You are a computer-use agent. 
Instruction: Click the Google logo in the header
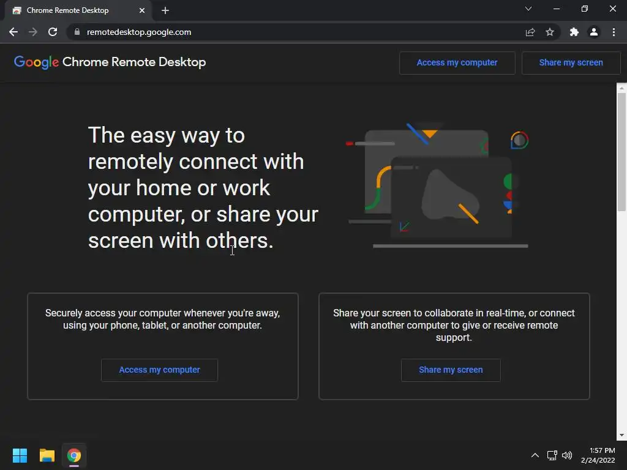pyautogui.click(x=36, y=62)
